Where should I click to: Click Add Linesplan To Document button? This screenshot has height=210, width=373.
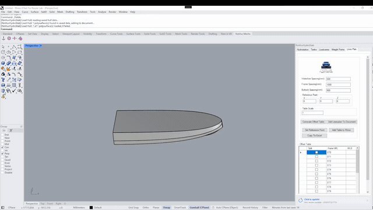(x=342, y=122)
